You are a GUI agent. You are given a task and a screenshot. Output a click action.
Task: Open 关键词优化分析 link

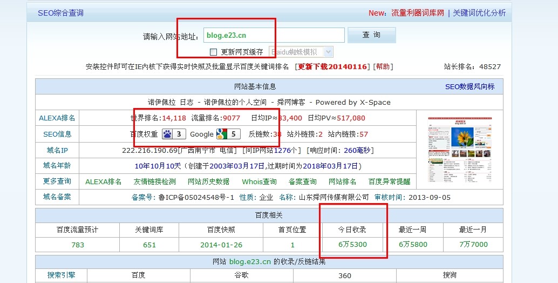[479, 13]
